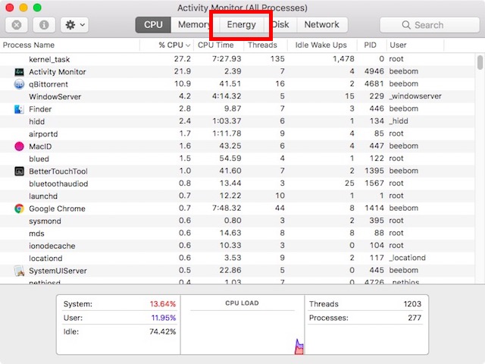The height and width of the screenshot is (364, 485).
Task: Switch to the Network tab
Action: (x=321, y=25)
